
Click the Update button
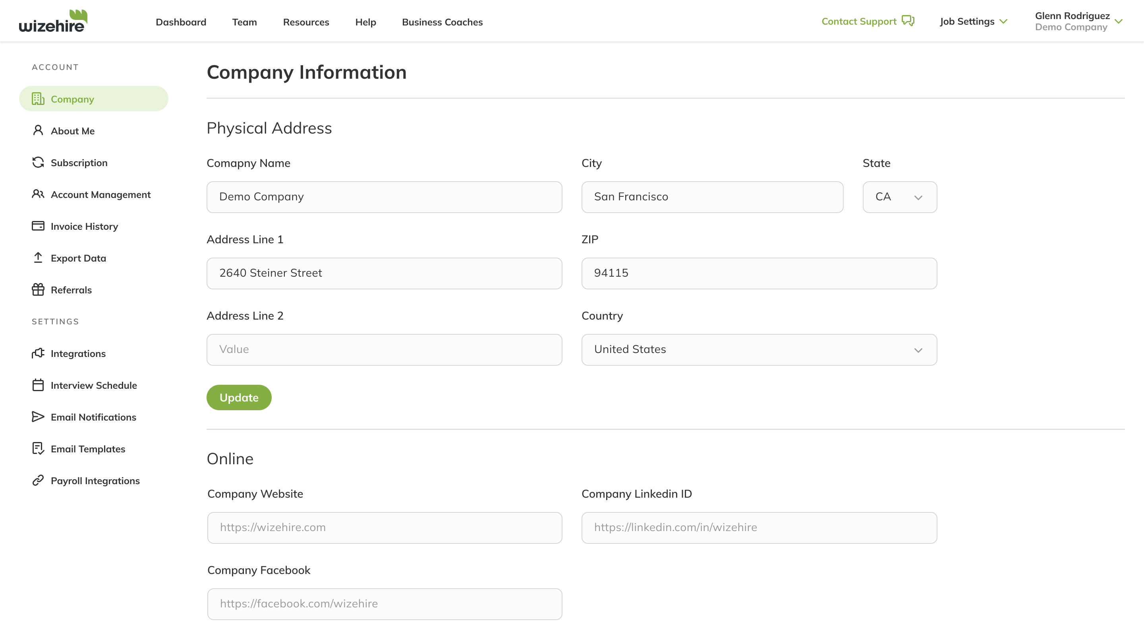[x=239, y=397]
